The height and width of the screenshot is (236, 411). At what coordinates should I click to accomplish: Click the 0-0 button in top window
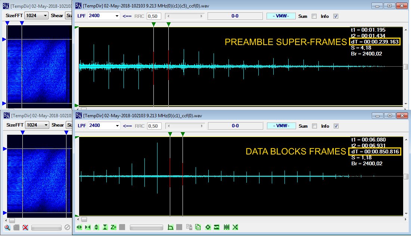click(x=235, y=16)
